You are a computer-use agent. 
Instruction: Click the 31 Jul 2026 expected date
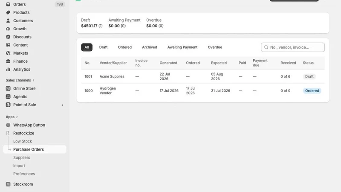click(220, 90)
